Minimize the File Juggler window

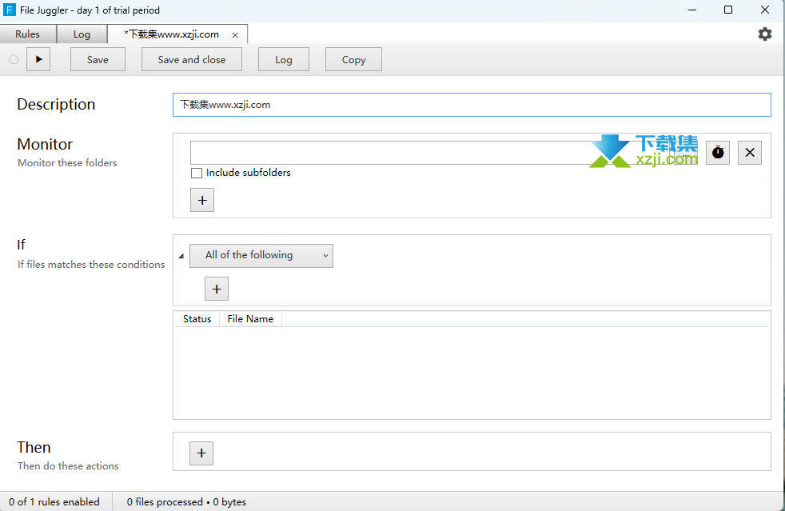pos(692,10)
